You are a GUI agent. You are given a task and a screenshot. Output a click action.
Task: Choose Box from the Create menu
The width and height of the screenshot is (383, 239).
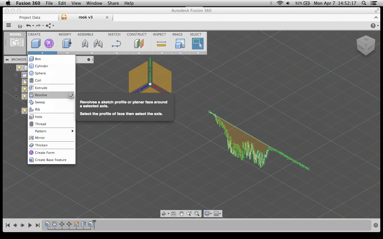(51, 59)
